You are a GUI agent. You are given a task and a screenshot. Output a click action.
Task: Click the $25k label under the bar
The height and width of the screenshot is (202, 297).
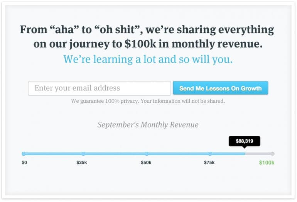point(82,163)
